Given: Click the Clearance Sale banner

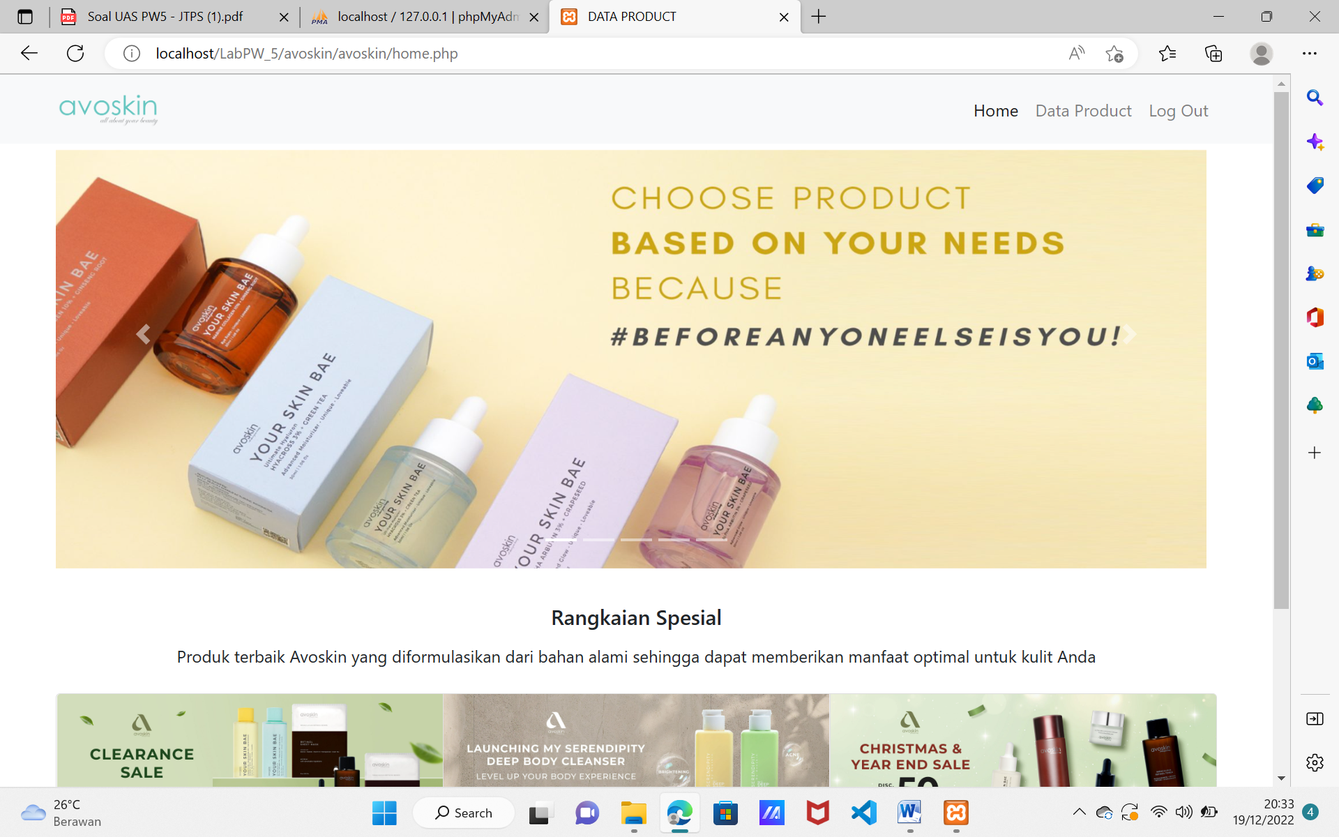Looking at the screenshot, I should click(x=250, y=740).
